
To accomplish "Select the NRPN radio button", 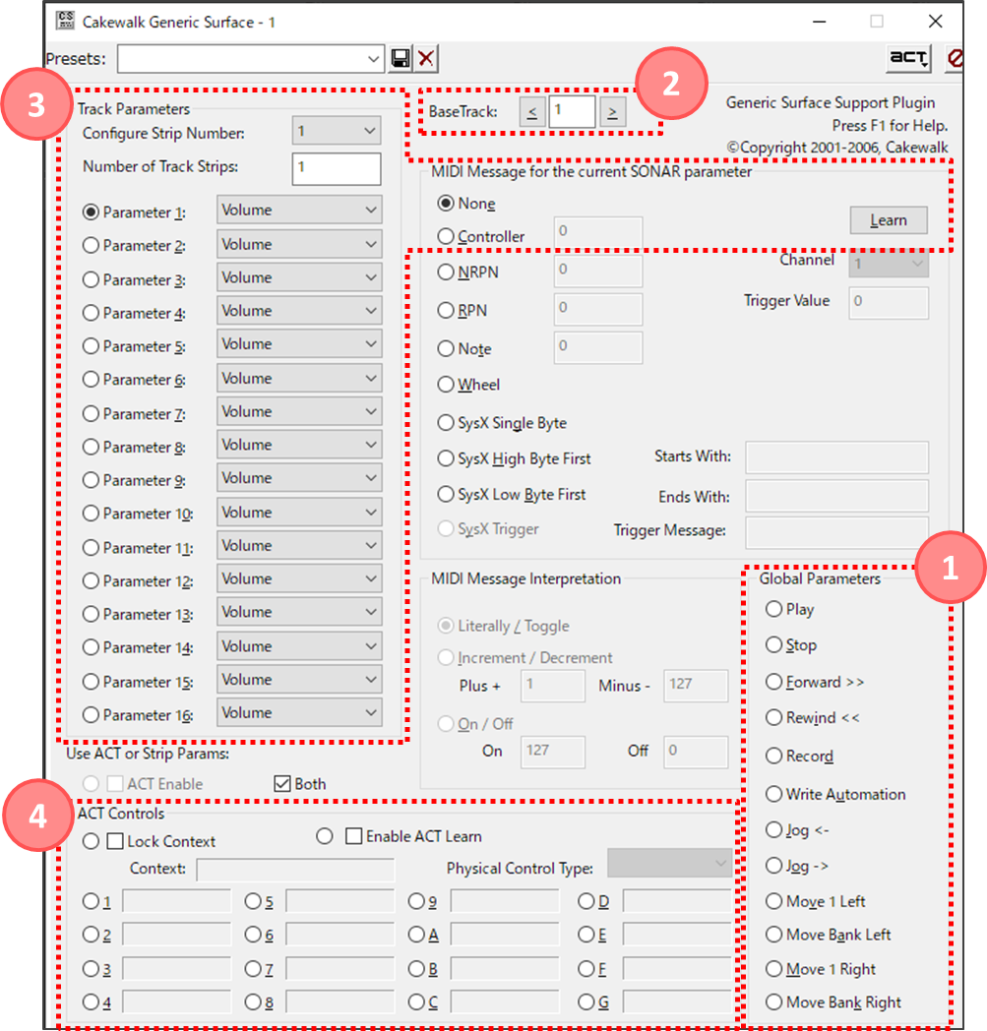I will point(446,272).
